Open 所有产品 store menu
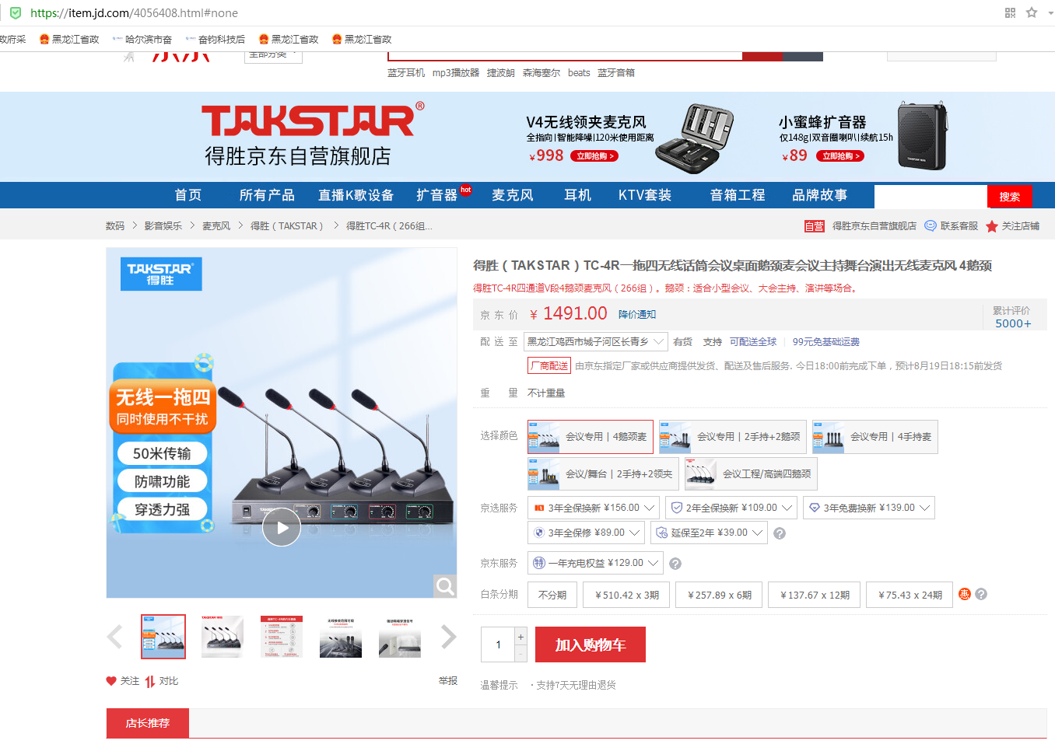 click(x=267, y=195)
